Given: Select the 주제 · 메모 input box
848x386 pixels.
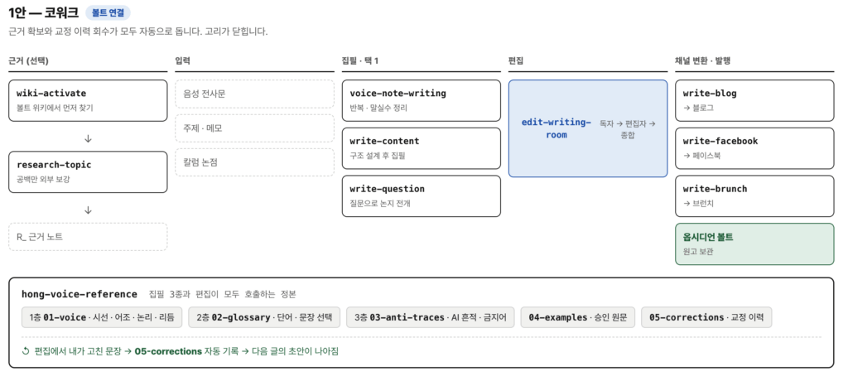Looking at the screenshot, I should pos(255,128).
